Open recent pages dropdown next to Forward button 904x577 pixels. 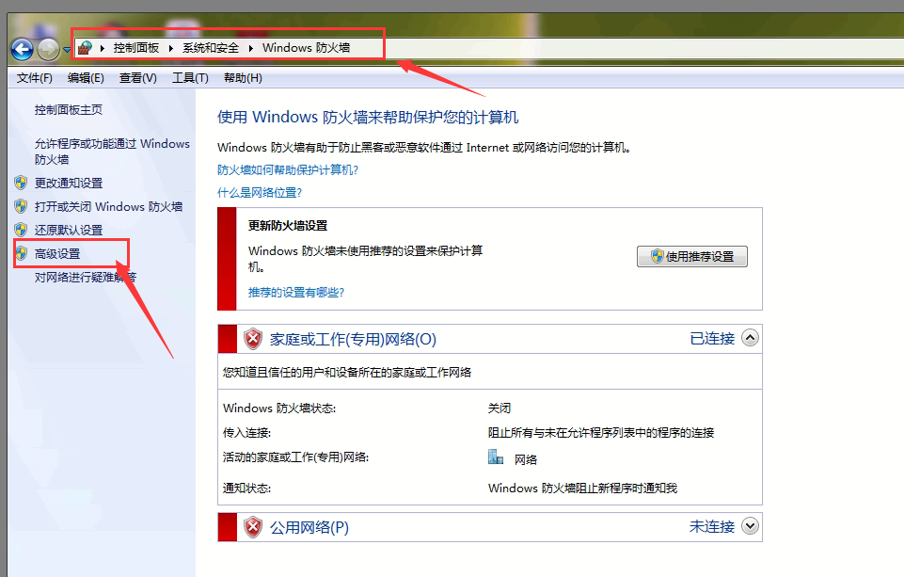tap(67, 50)
